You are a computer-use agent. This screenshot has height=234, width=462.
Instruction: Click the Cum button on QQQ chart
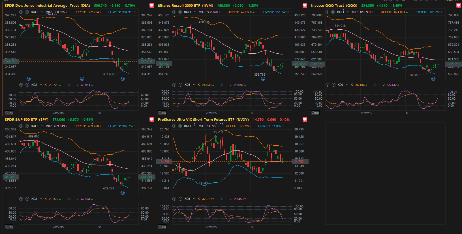[x=315, y=113]
